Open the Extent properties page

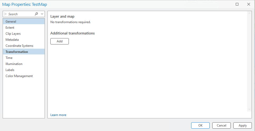tap(24, 28)
